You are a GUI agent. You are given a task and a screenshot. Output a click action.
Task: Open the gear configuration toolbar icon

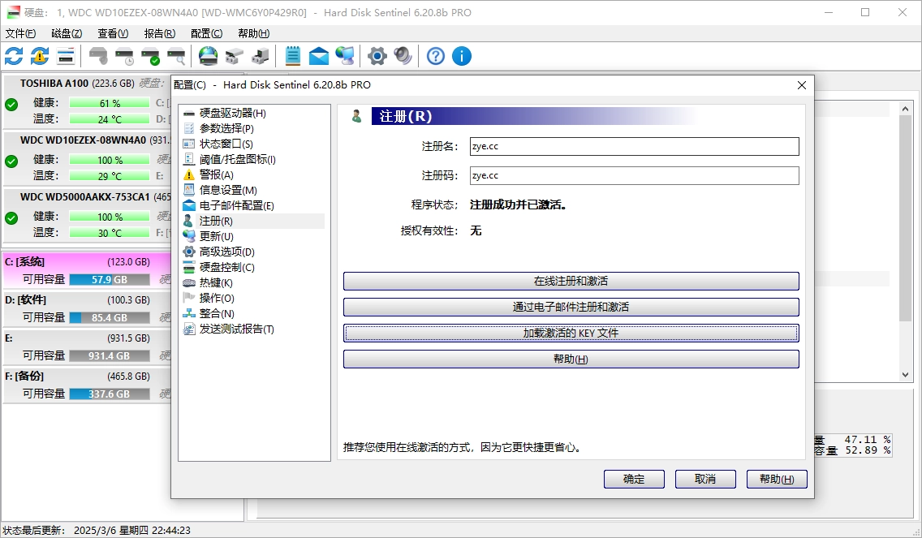click(x=377, y=56)
